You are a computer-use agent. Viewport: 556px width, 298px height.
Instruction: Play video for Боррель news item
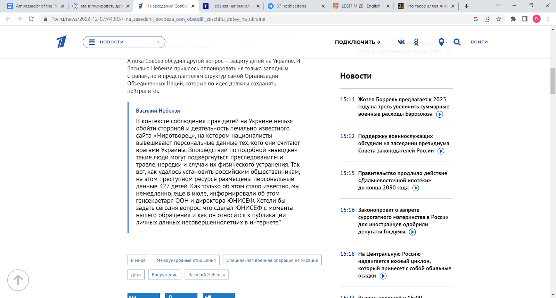(440, 114)
